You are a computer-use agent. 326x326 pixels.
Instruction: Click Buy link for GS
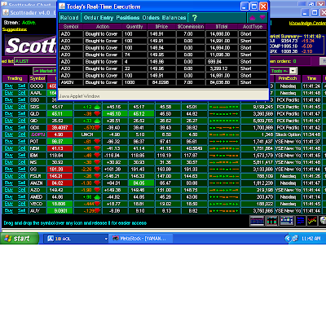[9, 170]
